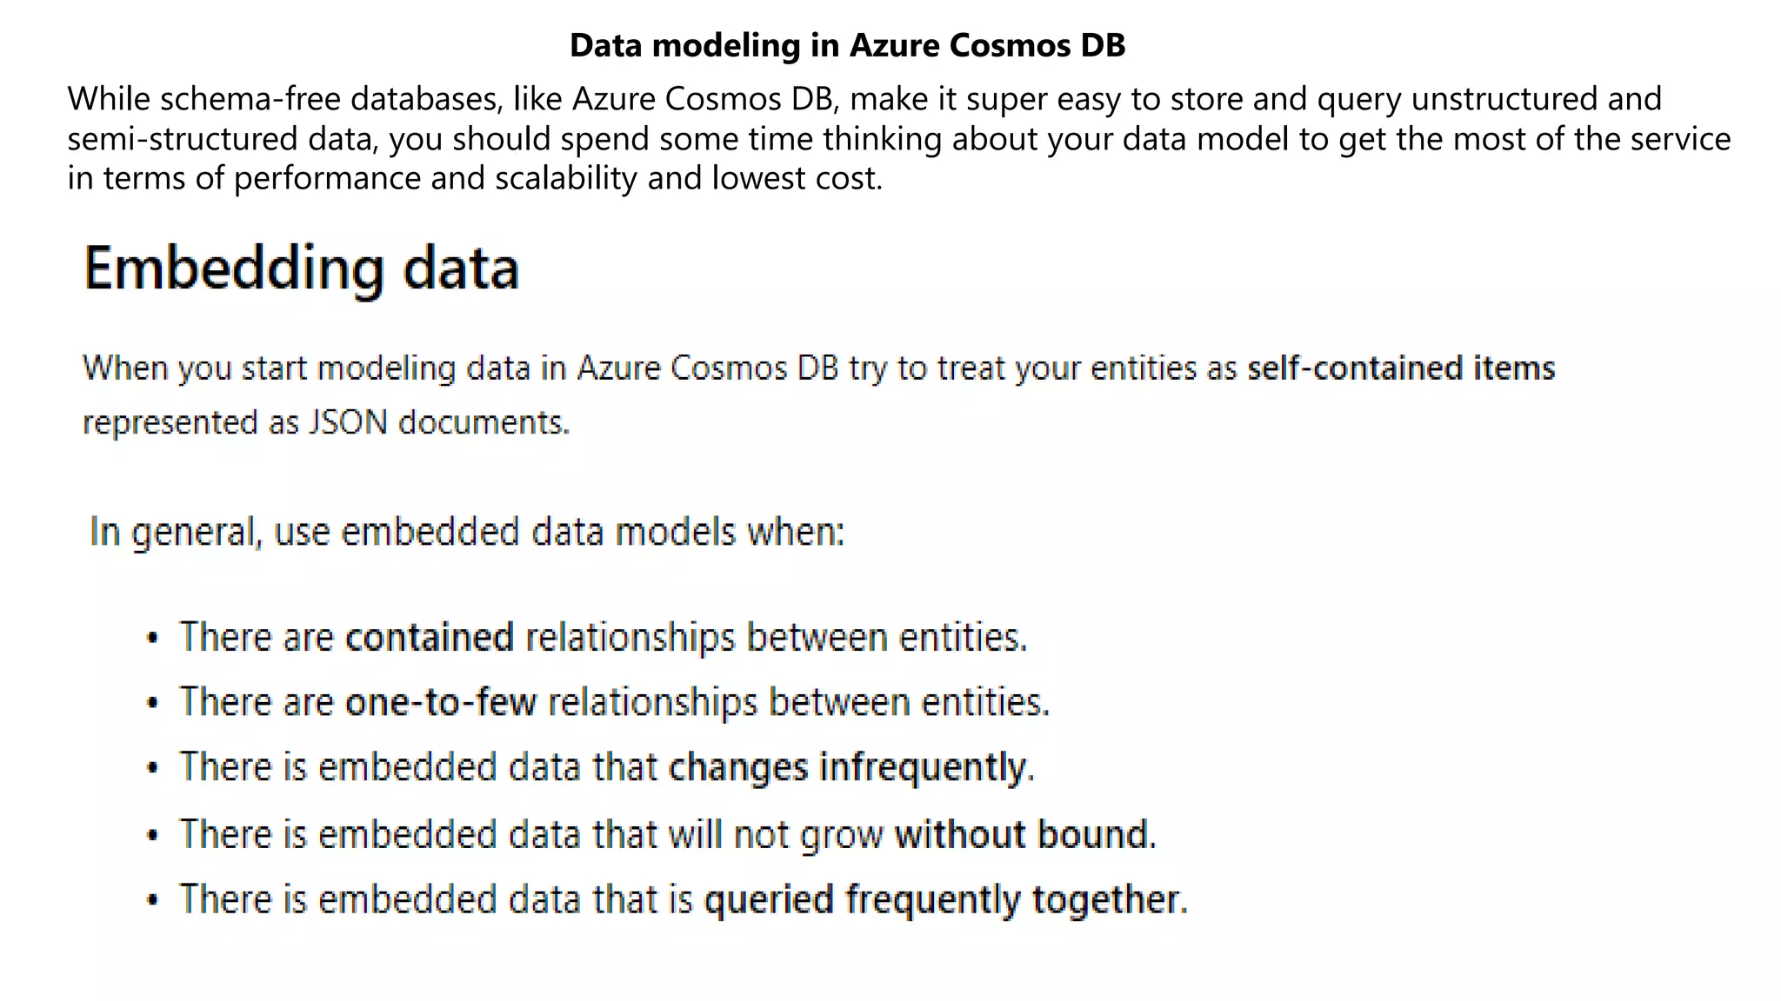Click the bullet dot before the "queried frequently together" line
The height and width of the screenshot is (1001, 1781).
pyautogui.click(x=153, y=900)
